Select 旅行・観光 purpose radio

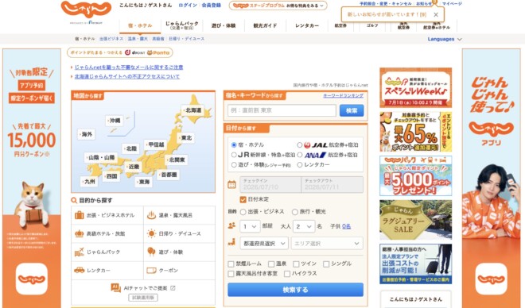[x=295, y=212]
